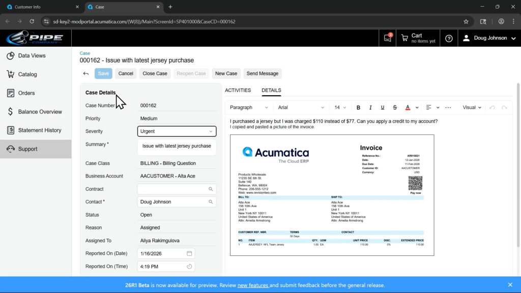Viewport: 521px width, 293px height.
Task: Open the notifications message icon
Action: coord(388,38)
